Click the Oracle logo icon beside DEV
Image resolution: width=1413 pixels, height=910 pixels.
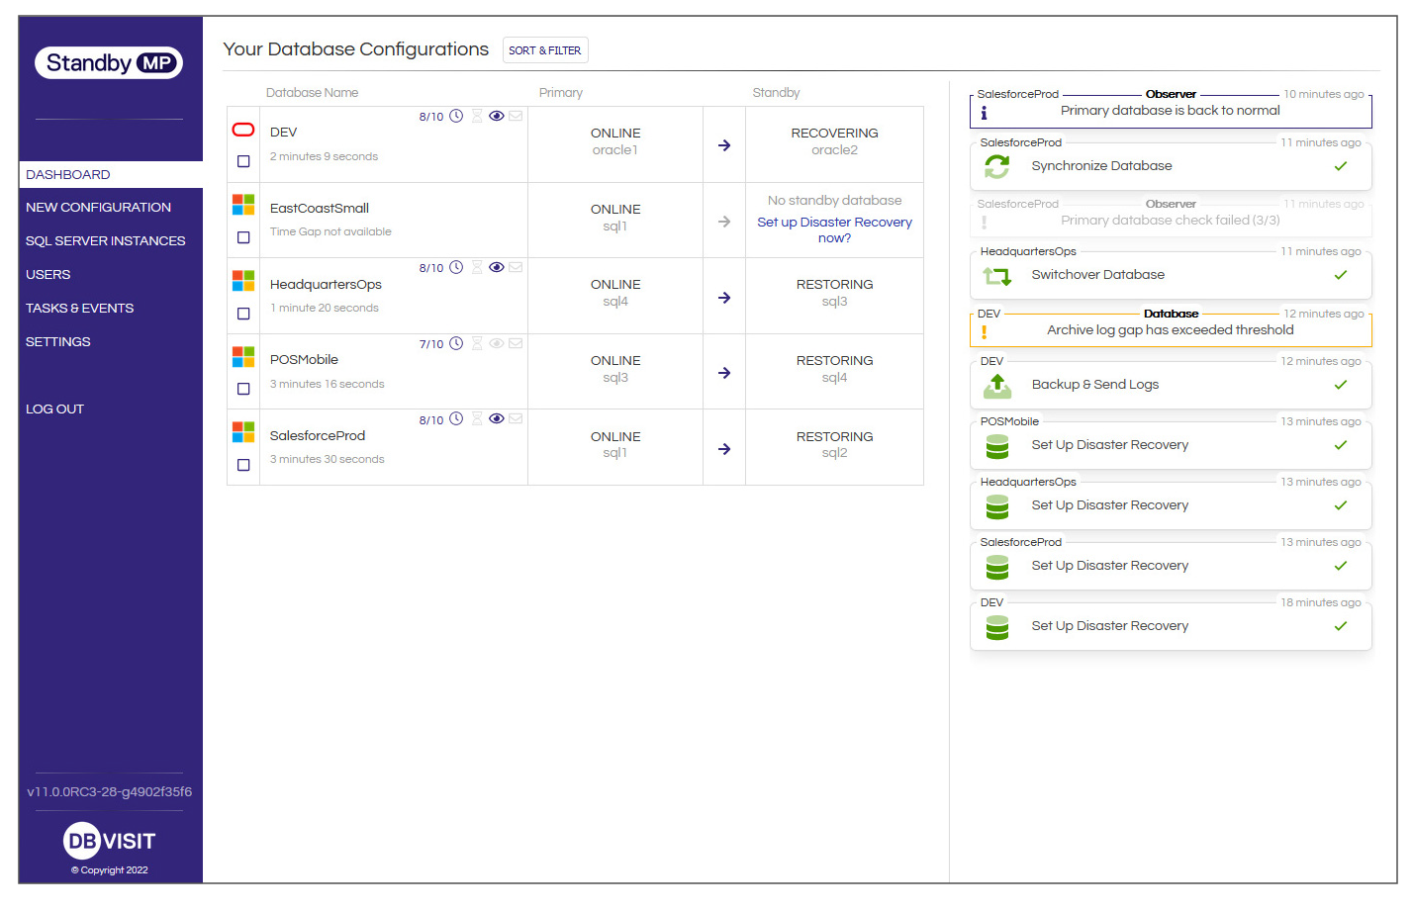click(243, 130)
